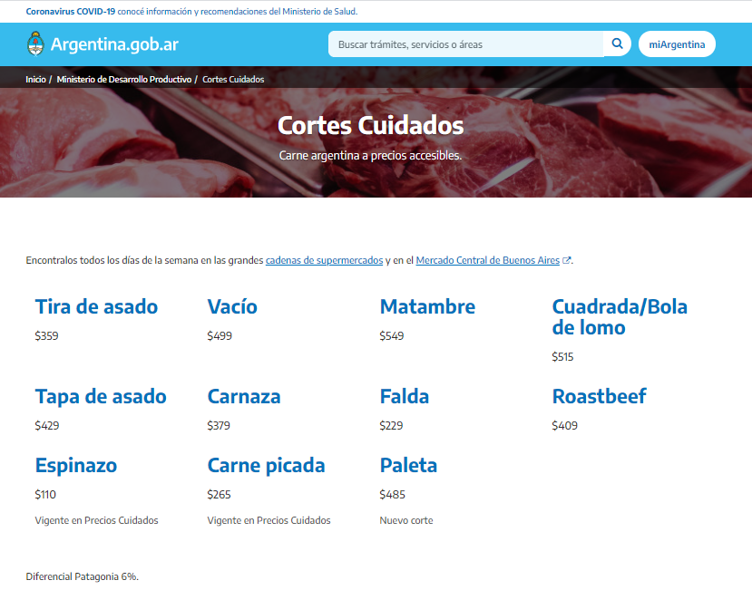Select the Tapa de asado heading
Screen dimensions: 752x590
point(101,396)
